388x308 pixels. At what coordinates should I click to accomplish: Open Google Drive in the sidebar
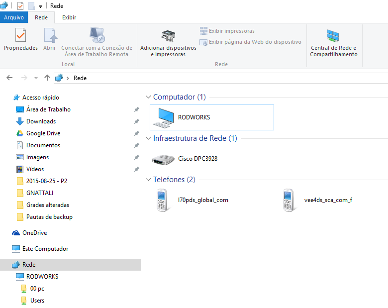coord(38,133)
